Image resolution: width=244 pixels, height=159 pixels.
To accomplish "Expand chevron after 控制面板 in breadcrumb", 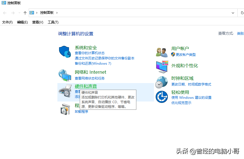I will click(57, 13).
